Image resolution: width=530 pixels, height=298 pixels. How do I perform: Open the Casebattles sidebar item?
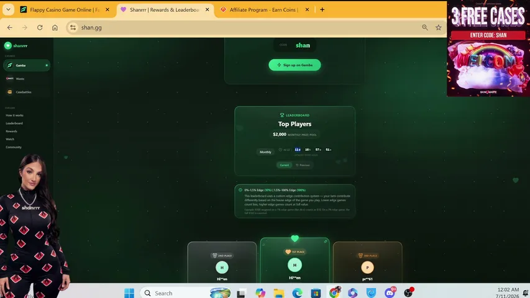(x=27, y=92)
